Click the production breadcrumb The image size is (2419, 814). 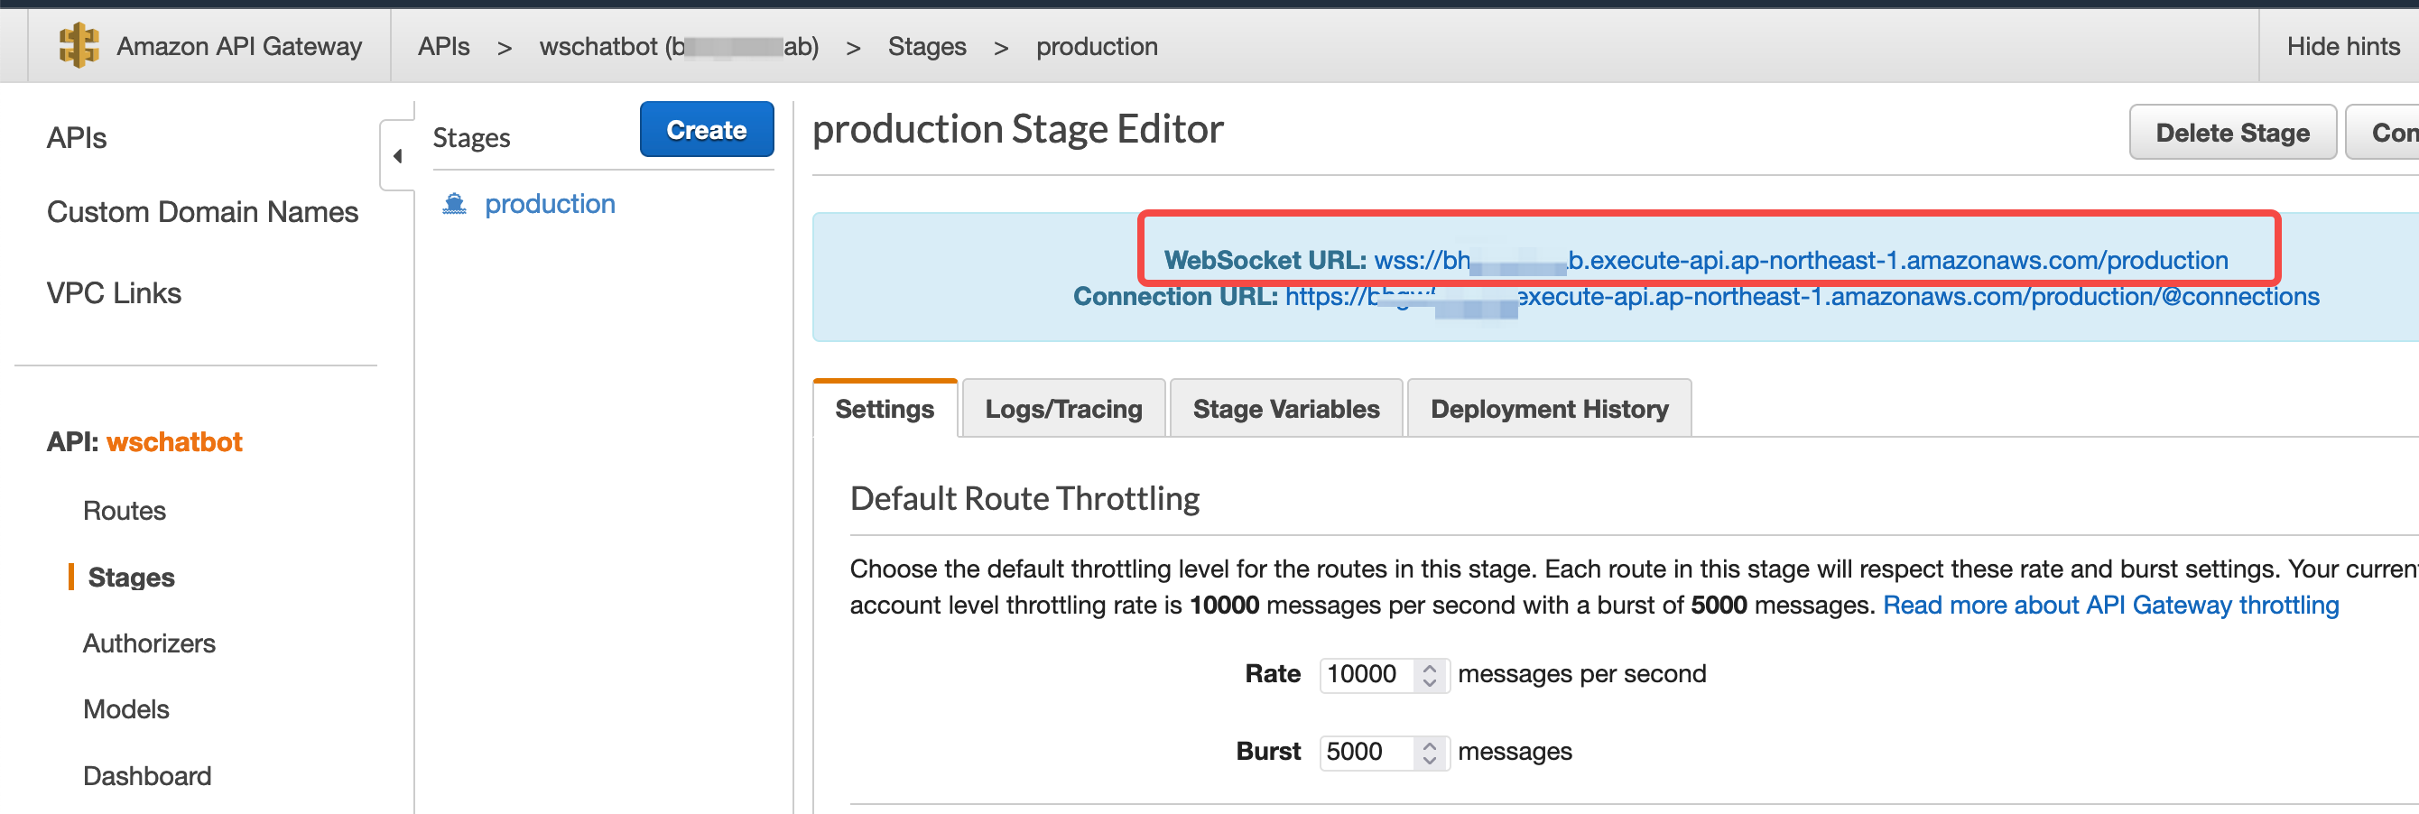pyautogui.click(x=1097, y=46)
